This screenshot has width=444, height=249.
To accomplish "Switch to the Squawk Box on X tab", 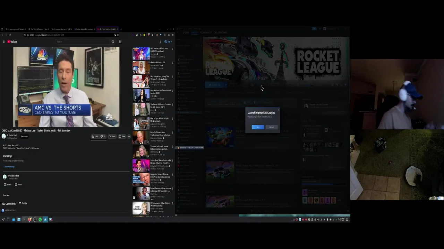I will pos(61,29).
